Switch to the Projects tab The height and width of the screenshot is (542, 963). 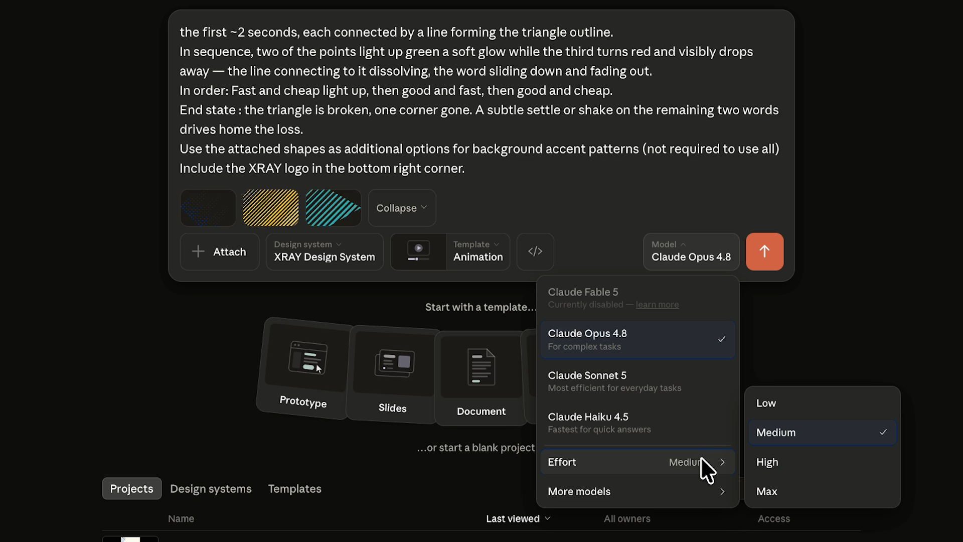(x=131, y=489)
